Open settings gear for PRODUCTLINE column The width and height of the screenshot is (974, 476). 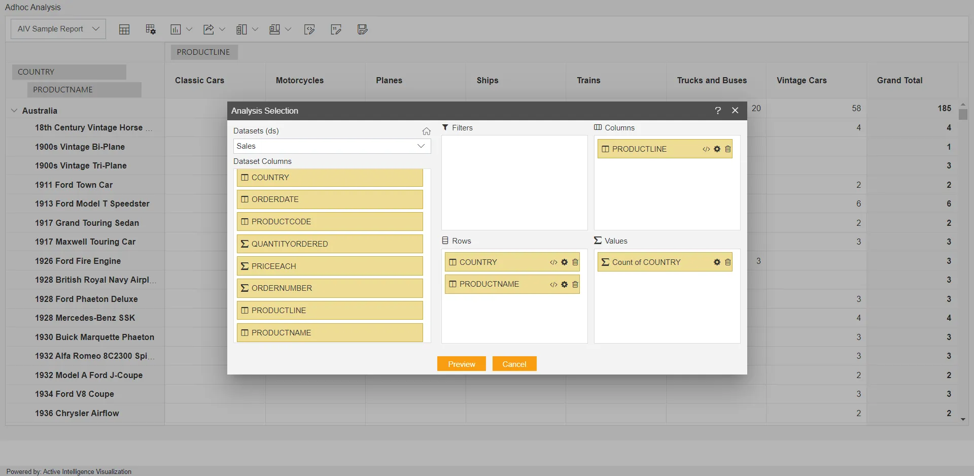717,149
